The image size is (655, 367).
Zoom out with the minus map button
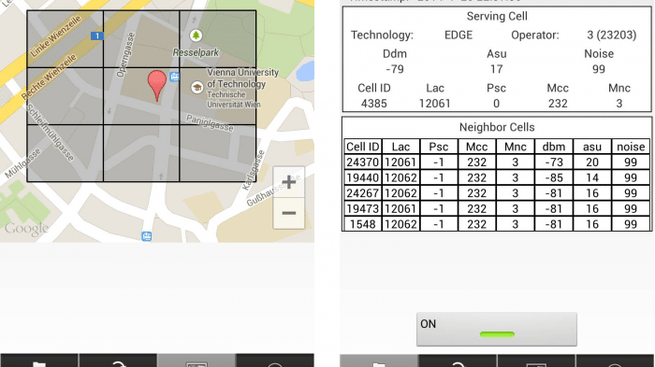point(288,213)
